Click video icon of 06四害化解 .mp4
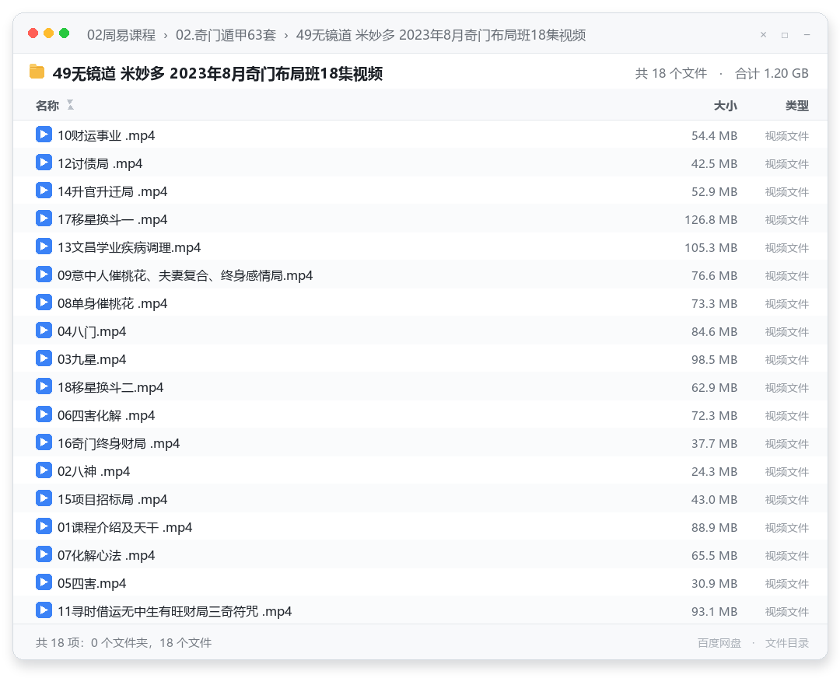 coord(44,414)
